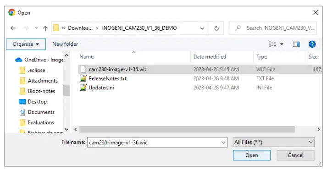Close the Open dialog
The image size is (327, 171).
pos(316,12)
